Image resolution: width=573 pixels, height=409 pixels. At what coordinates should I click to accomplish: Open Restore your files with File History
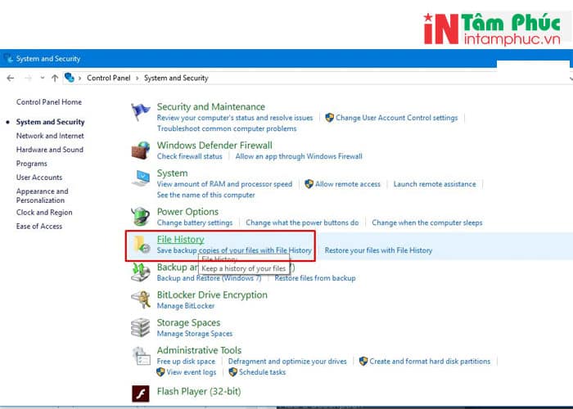378,250
